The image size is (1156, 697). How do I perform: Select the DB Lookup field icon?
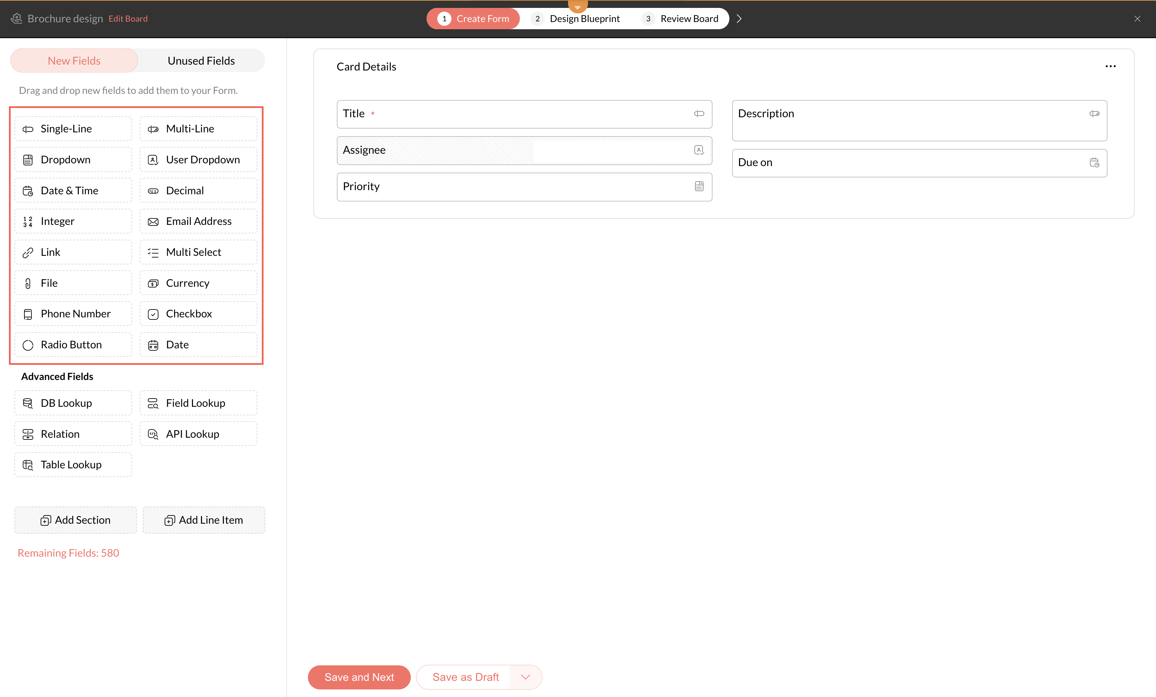(x=28, y=403)
